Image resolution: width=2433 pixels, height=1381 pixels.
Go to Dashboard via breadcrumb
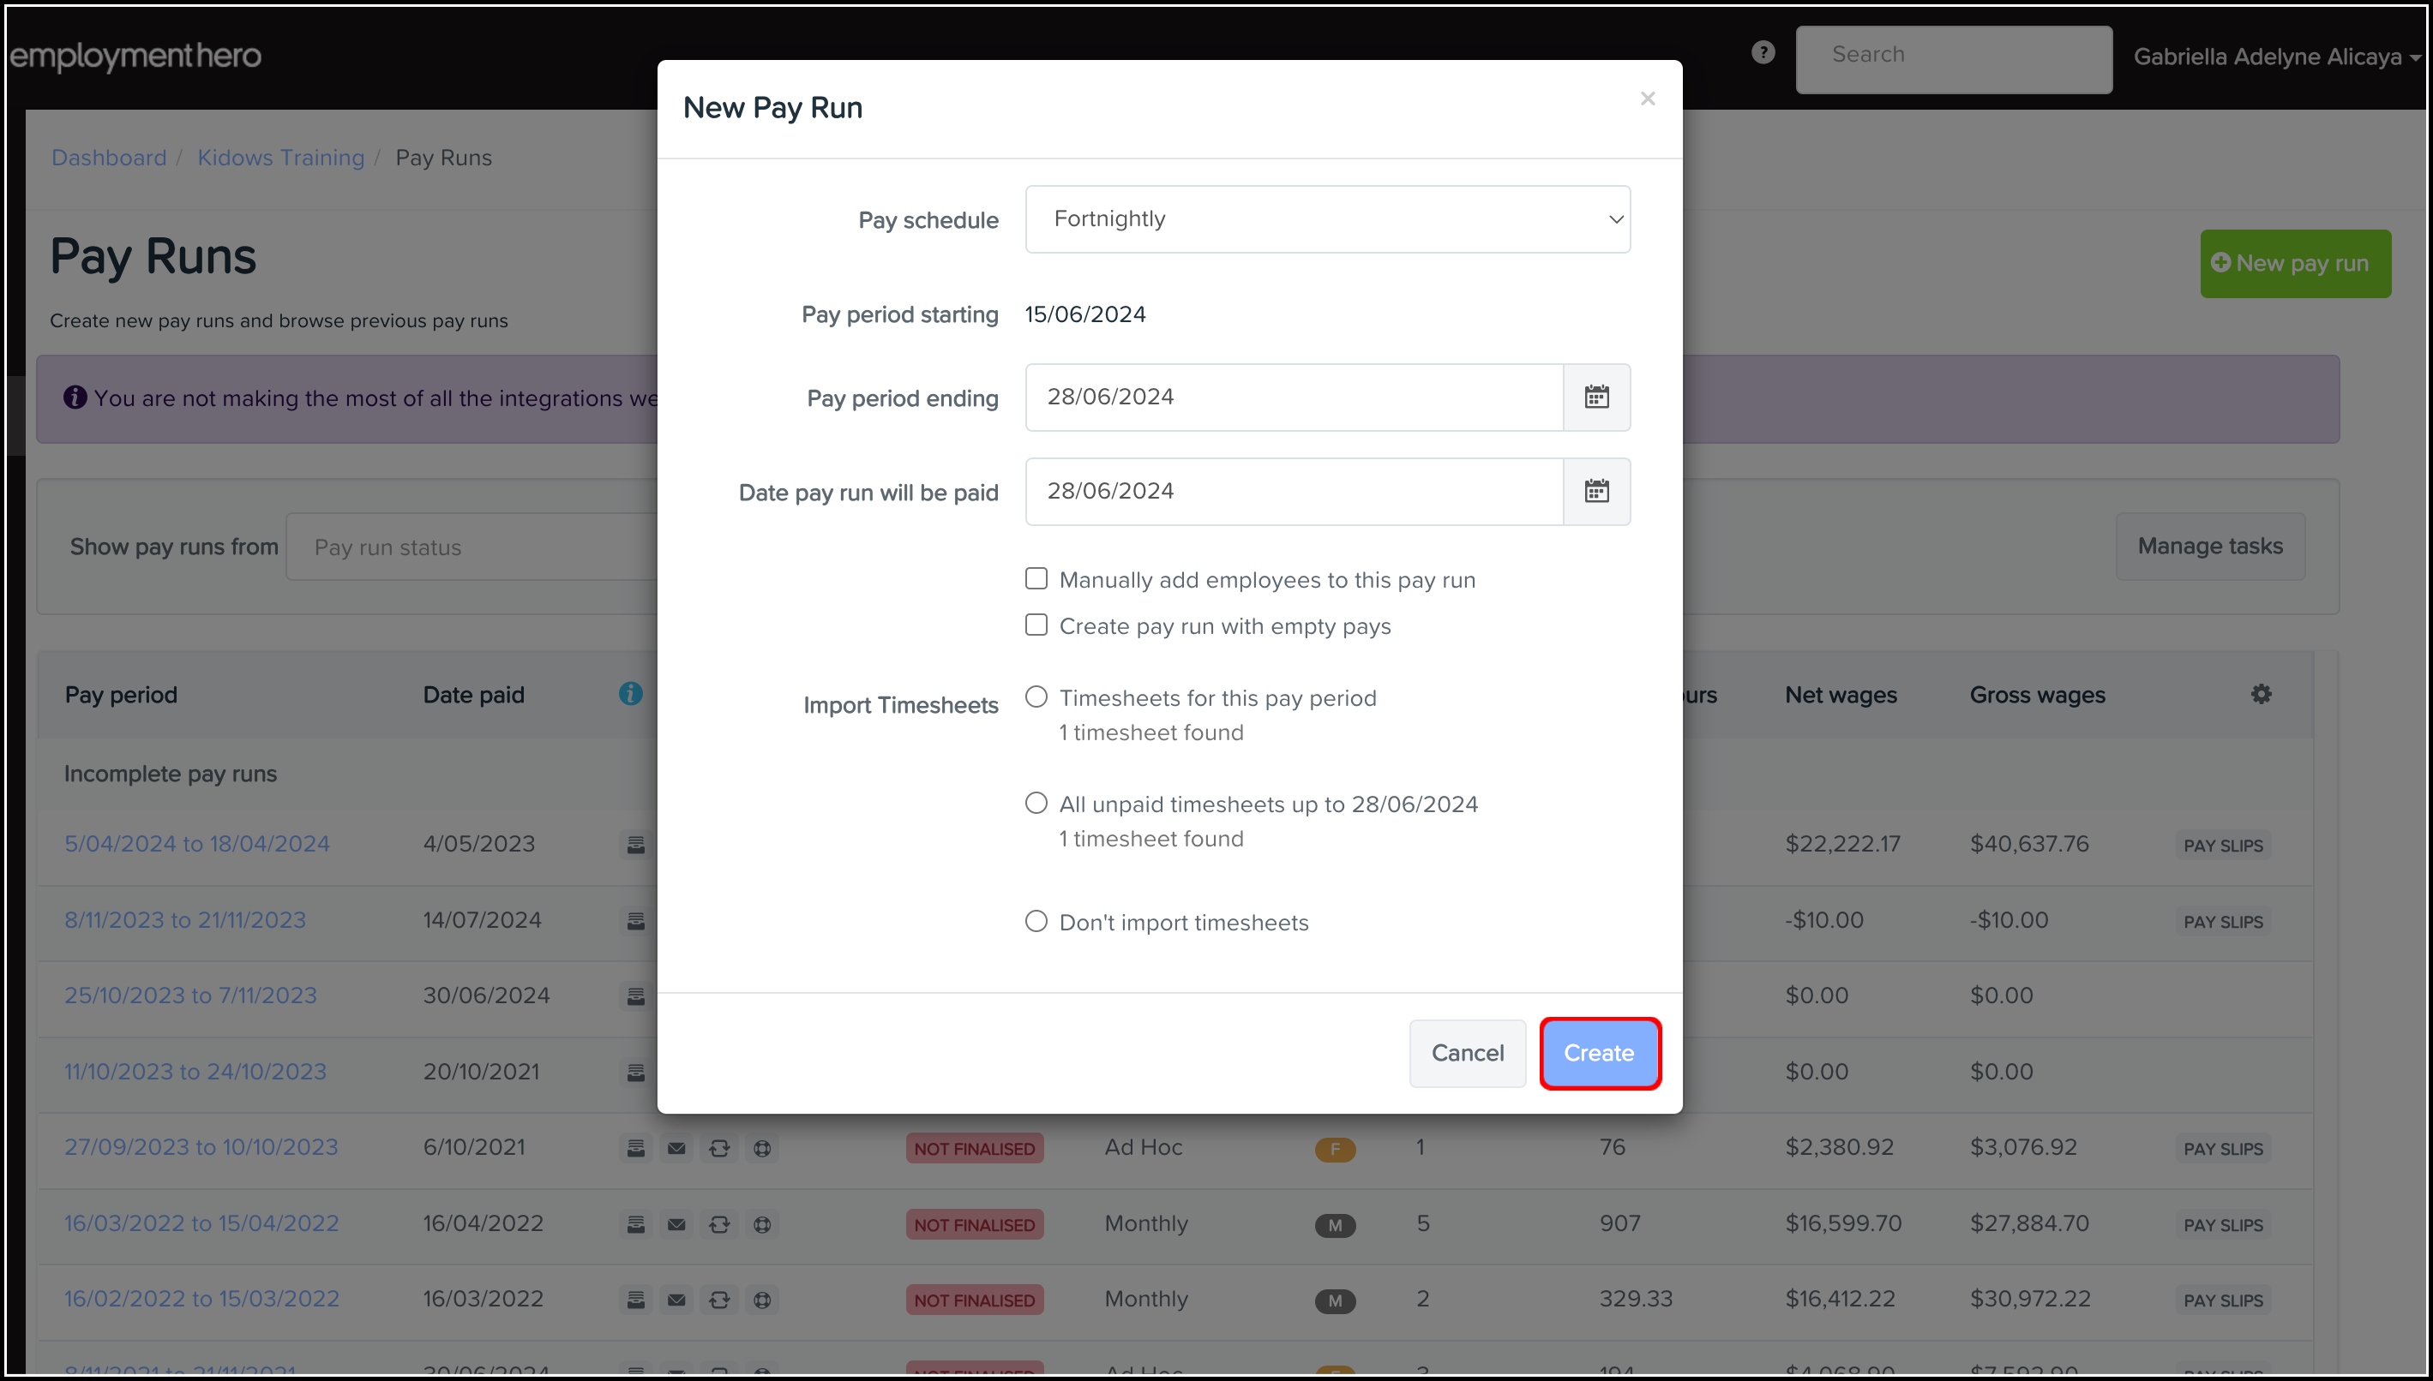[108, 158]
